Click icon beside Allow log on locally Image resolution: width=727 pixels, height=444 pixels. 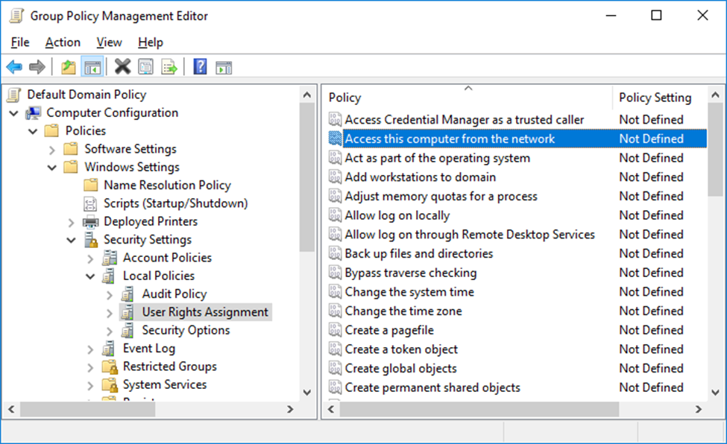pos(336,215)
